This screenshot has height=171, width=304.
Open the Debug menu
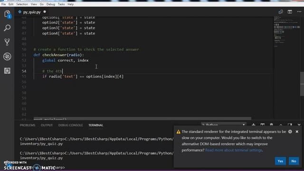pyautogui.click(x=51, y=4)
